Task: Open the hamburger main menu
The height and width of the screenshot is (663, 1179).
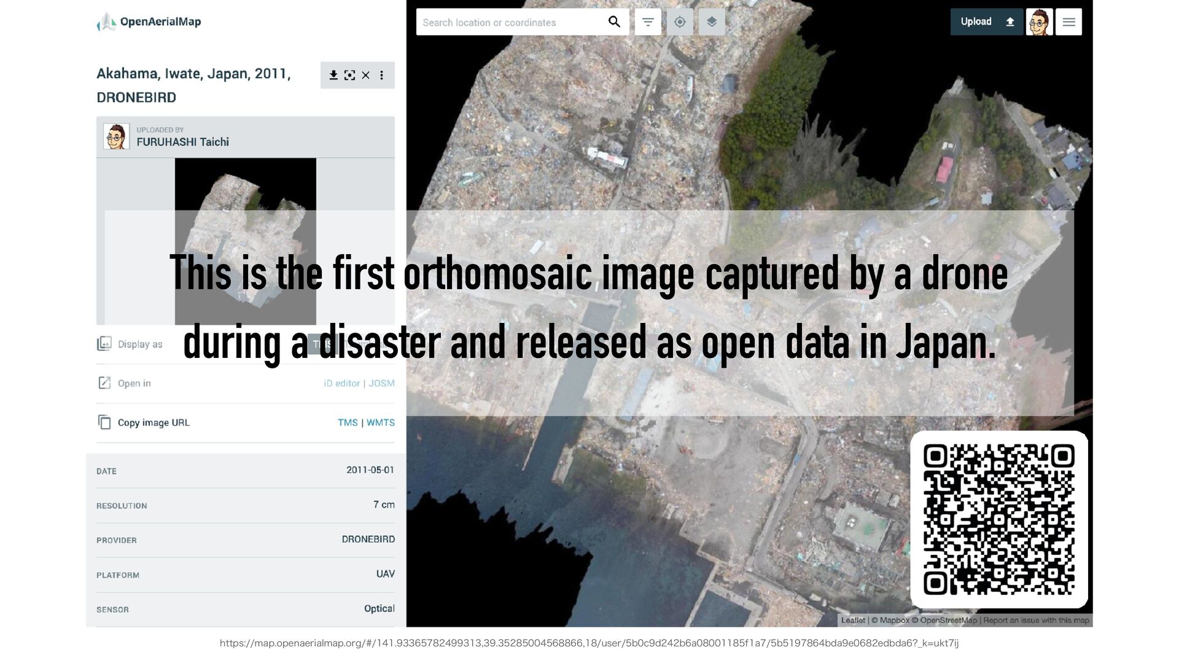Action: [x=1068, y=22]
